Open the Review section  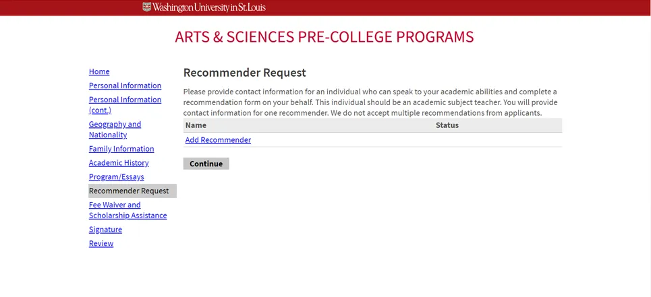101,244
